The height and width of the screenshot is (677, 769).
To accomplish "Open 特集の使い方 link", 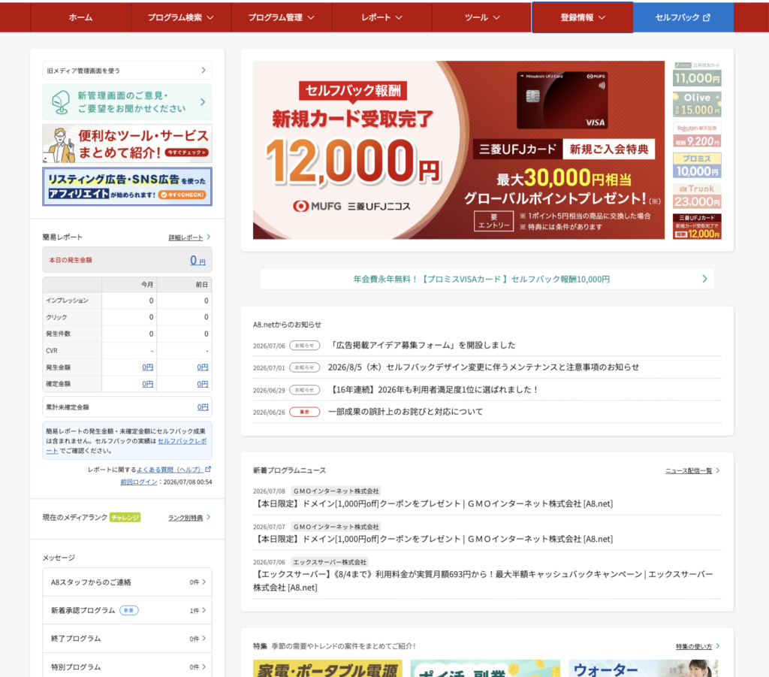I will (693, 647).
